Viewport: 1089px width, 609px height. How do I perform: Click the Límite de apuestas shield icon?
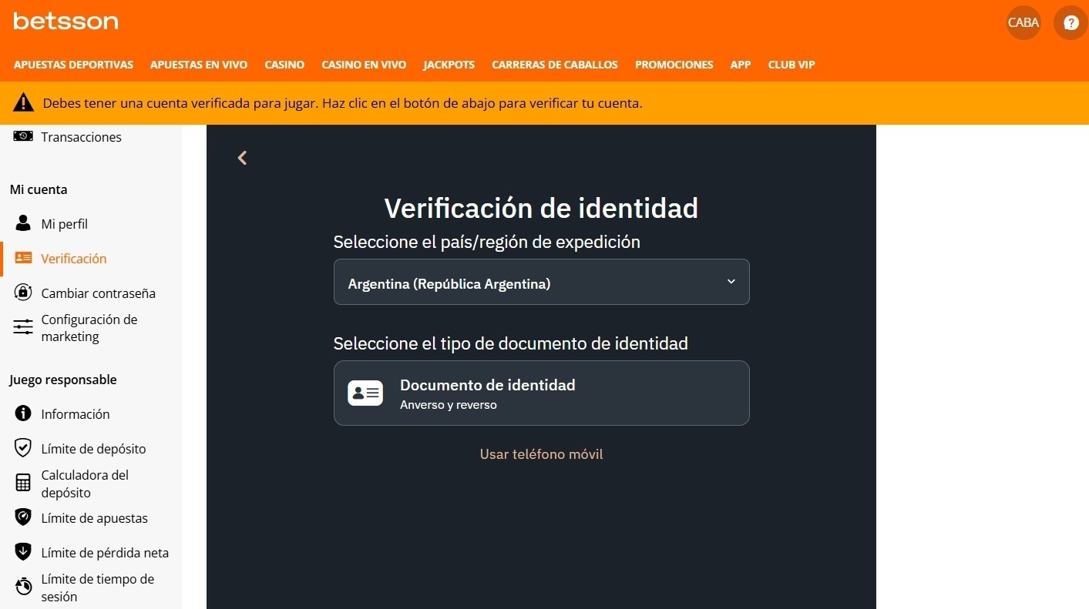point(22,517)
